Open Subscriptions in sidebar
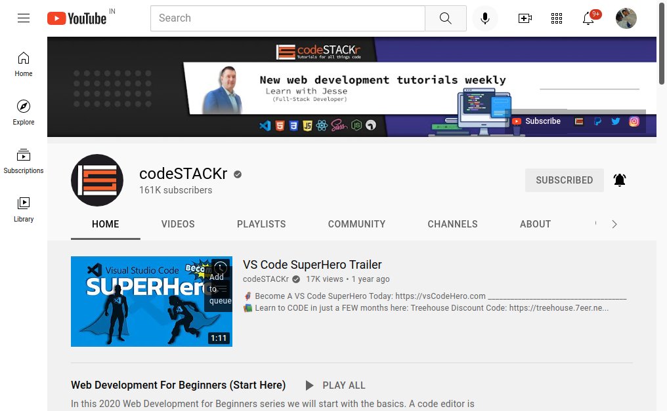This screenshot has height=411, width=667. coord(24,161)
